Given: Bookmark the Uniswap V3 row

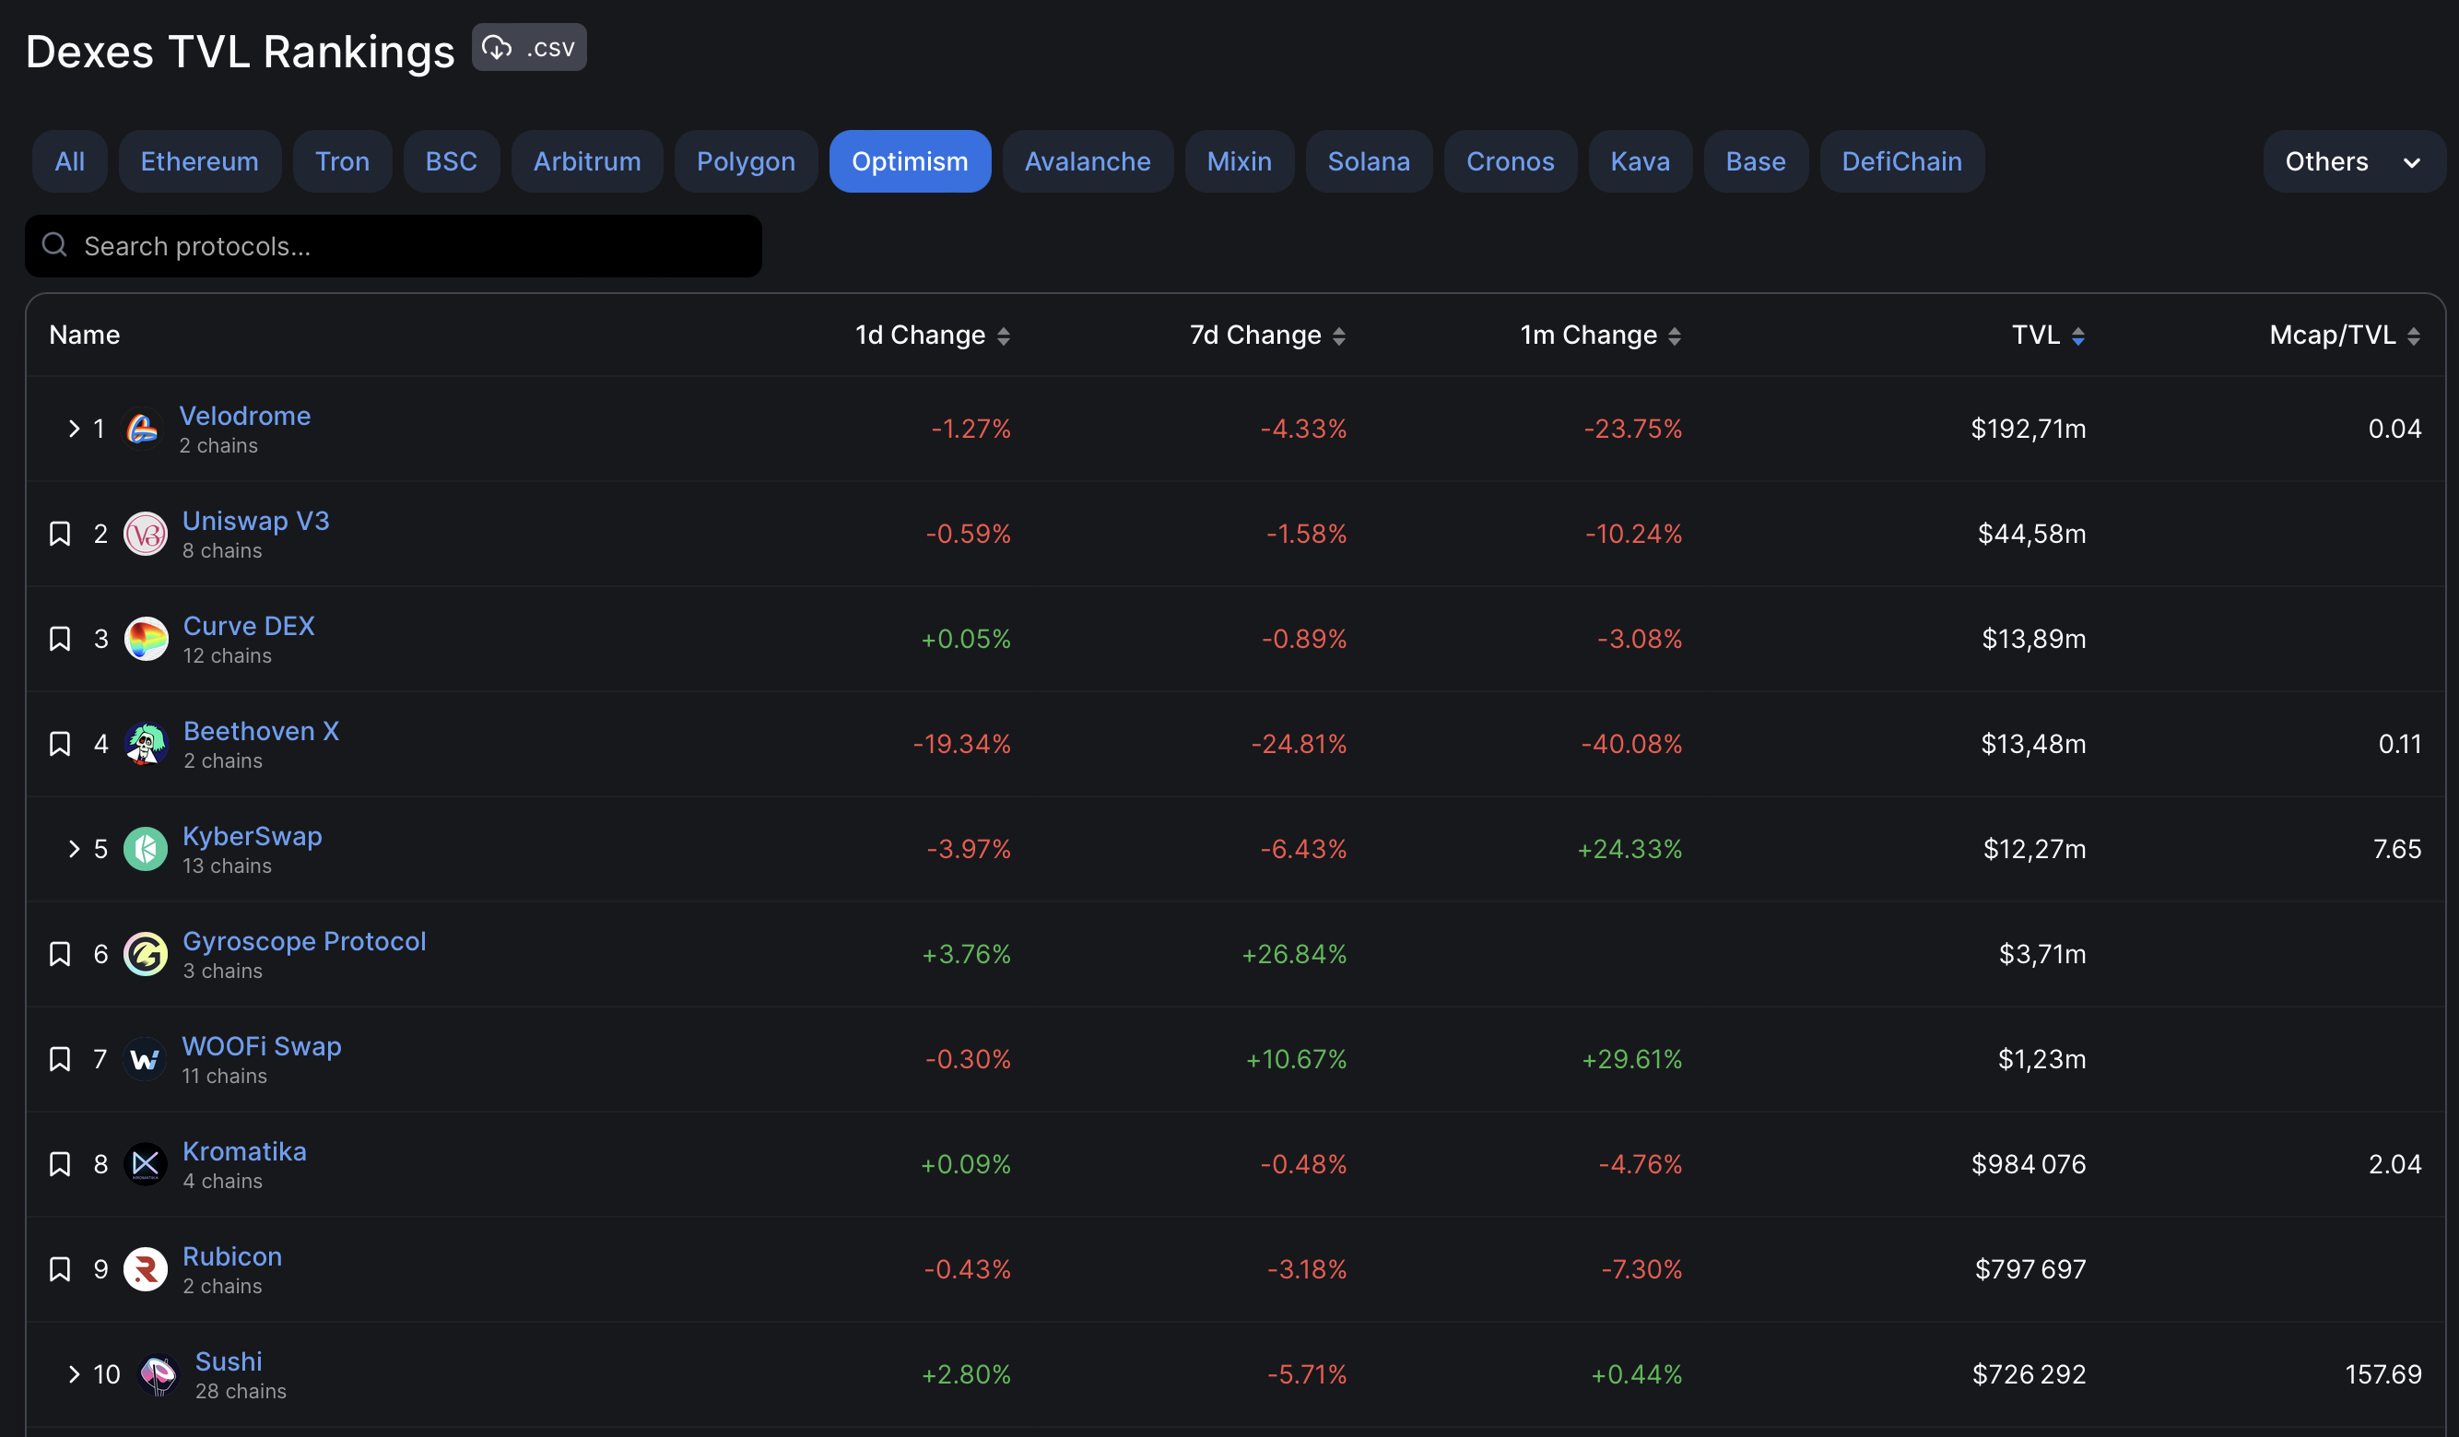Looking at the screenshot, I should coord(60,534).
